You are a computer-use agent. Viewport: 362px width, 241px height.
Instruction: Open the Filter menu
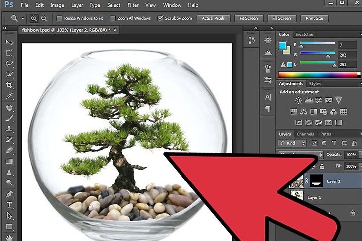click(133, 5)
